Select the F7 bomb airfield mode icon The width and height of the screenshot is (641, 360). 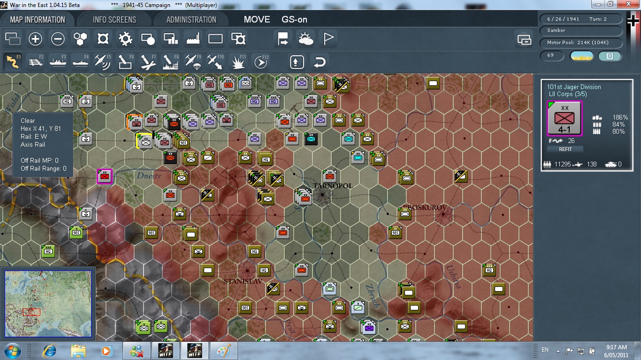pos(148,62)
